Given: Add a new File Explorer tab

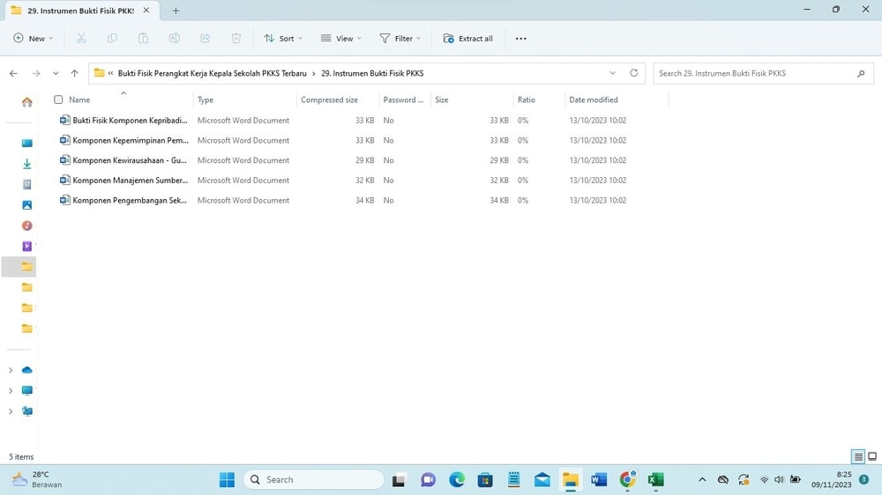Looking at the screenshot, I should click(176, 11).
